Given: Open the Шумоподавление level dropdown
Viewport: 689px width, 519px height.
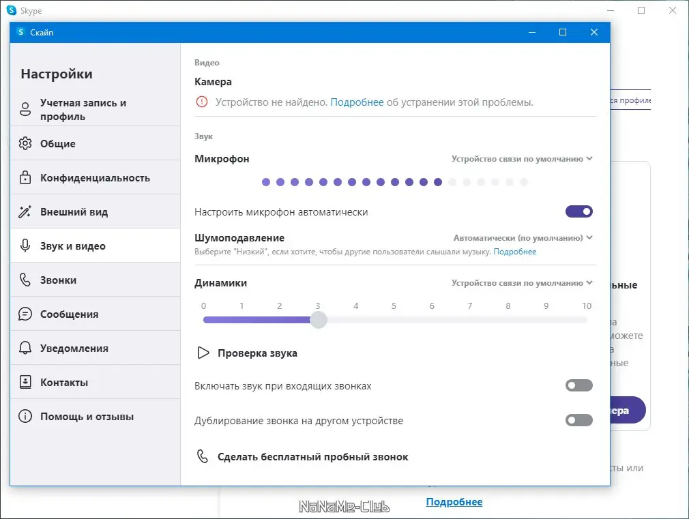Looking at the screenshot, I should [x=523, y=238].
